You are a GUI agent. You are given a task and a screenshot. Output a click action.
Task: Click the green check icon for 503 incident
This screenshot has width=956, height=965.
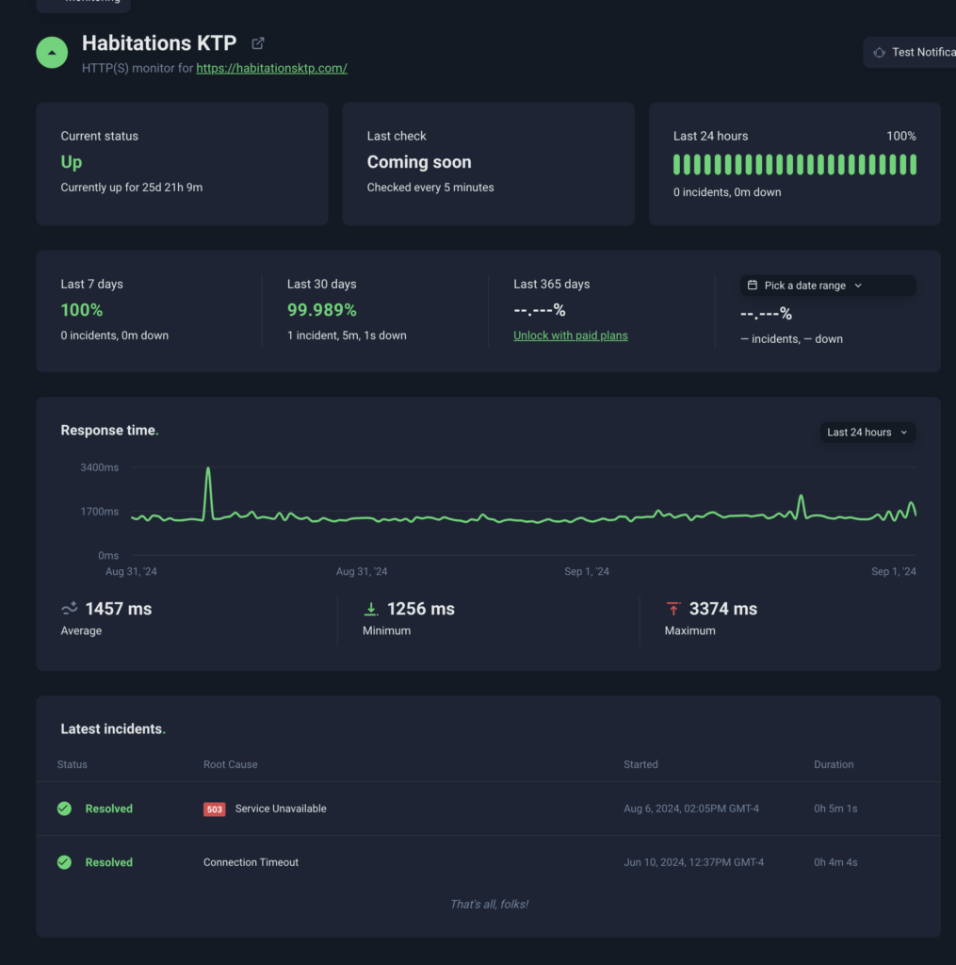pyautogui.click(x=64, y=809)
